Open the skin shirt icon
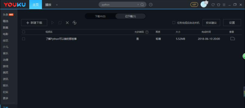The image size is (245, 108). click(x=219, y=5)
